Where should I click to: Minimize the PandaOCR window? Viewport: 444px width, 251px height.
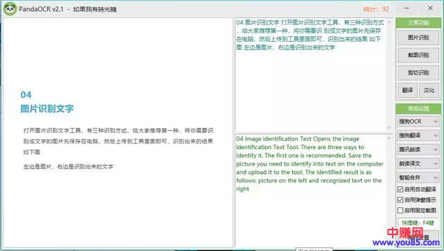pyautogui.click(x=407, y=8)
